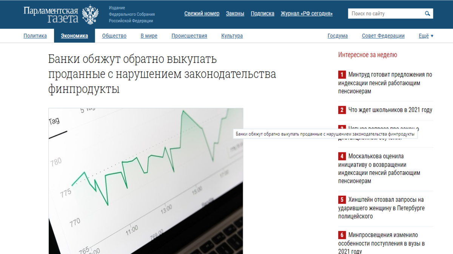453x254 pixels.
Task: Open article 4 about Москалькова pension initiative
Action: click(379, 169)
